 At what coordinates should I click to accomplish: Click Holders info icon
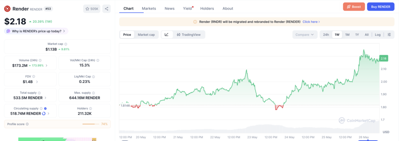click(90, 108)
